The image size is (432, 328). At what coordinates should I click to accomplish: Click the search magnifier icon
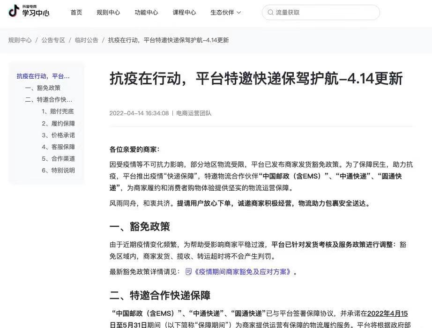[270, 12]
